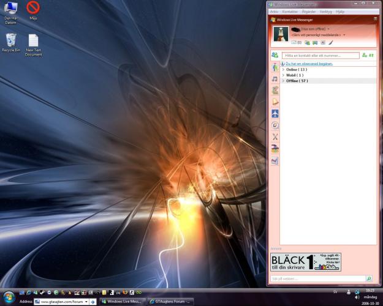
Task: Open the airplane travel tab
Action: click(x=275, y=114)
